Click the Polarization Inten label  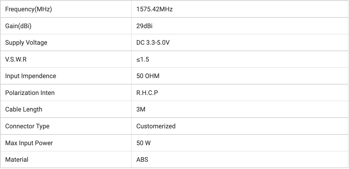click(30, 93)
